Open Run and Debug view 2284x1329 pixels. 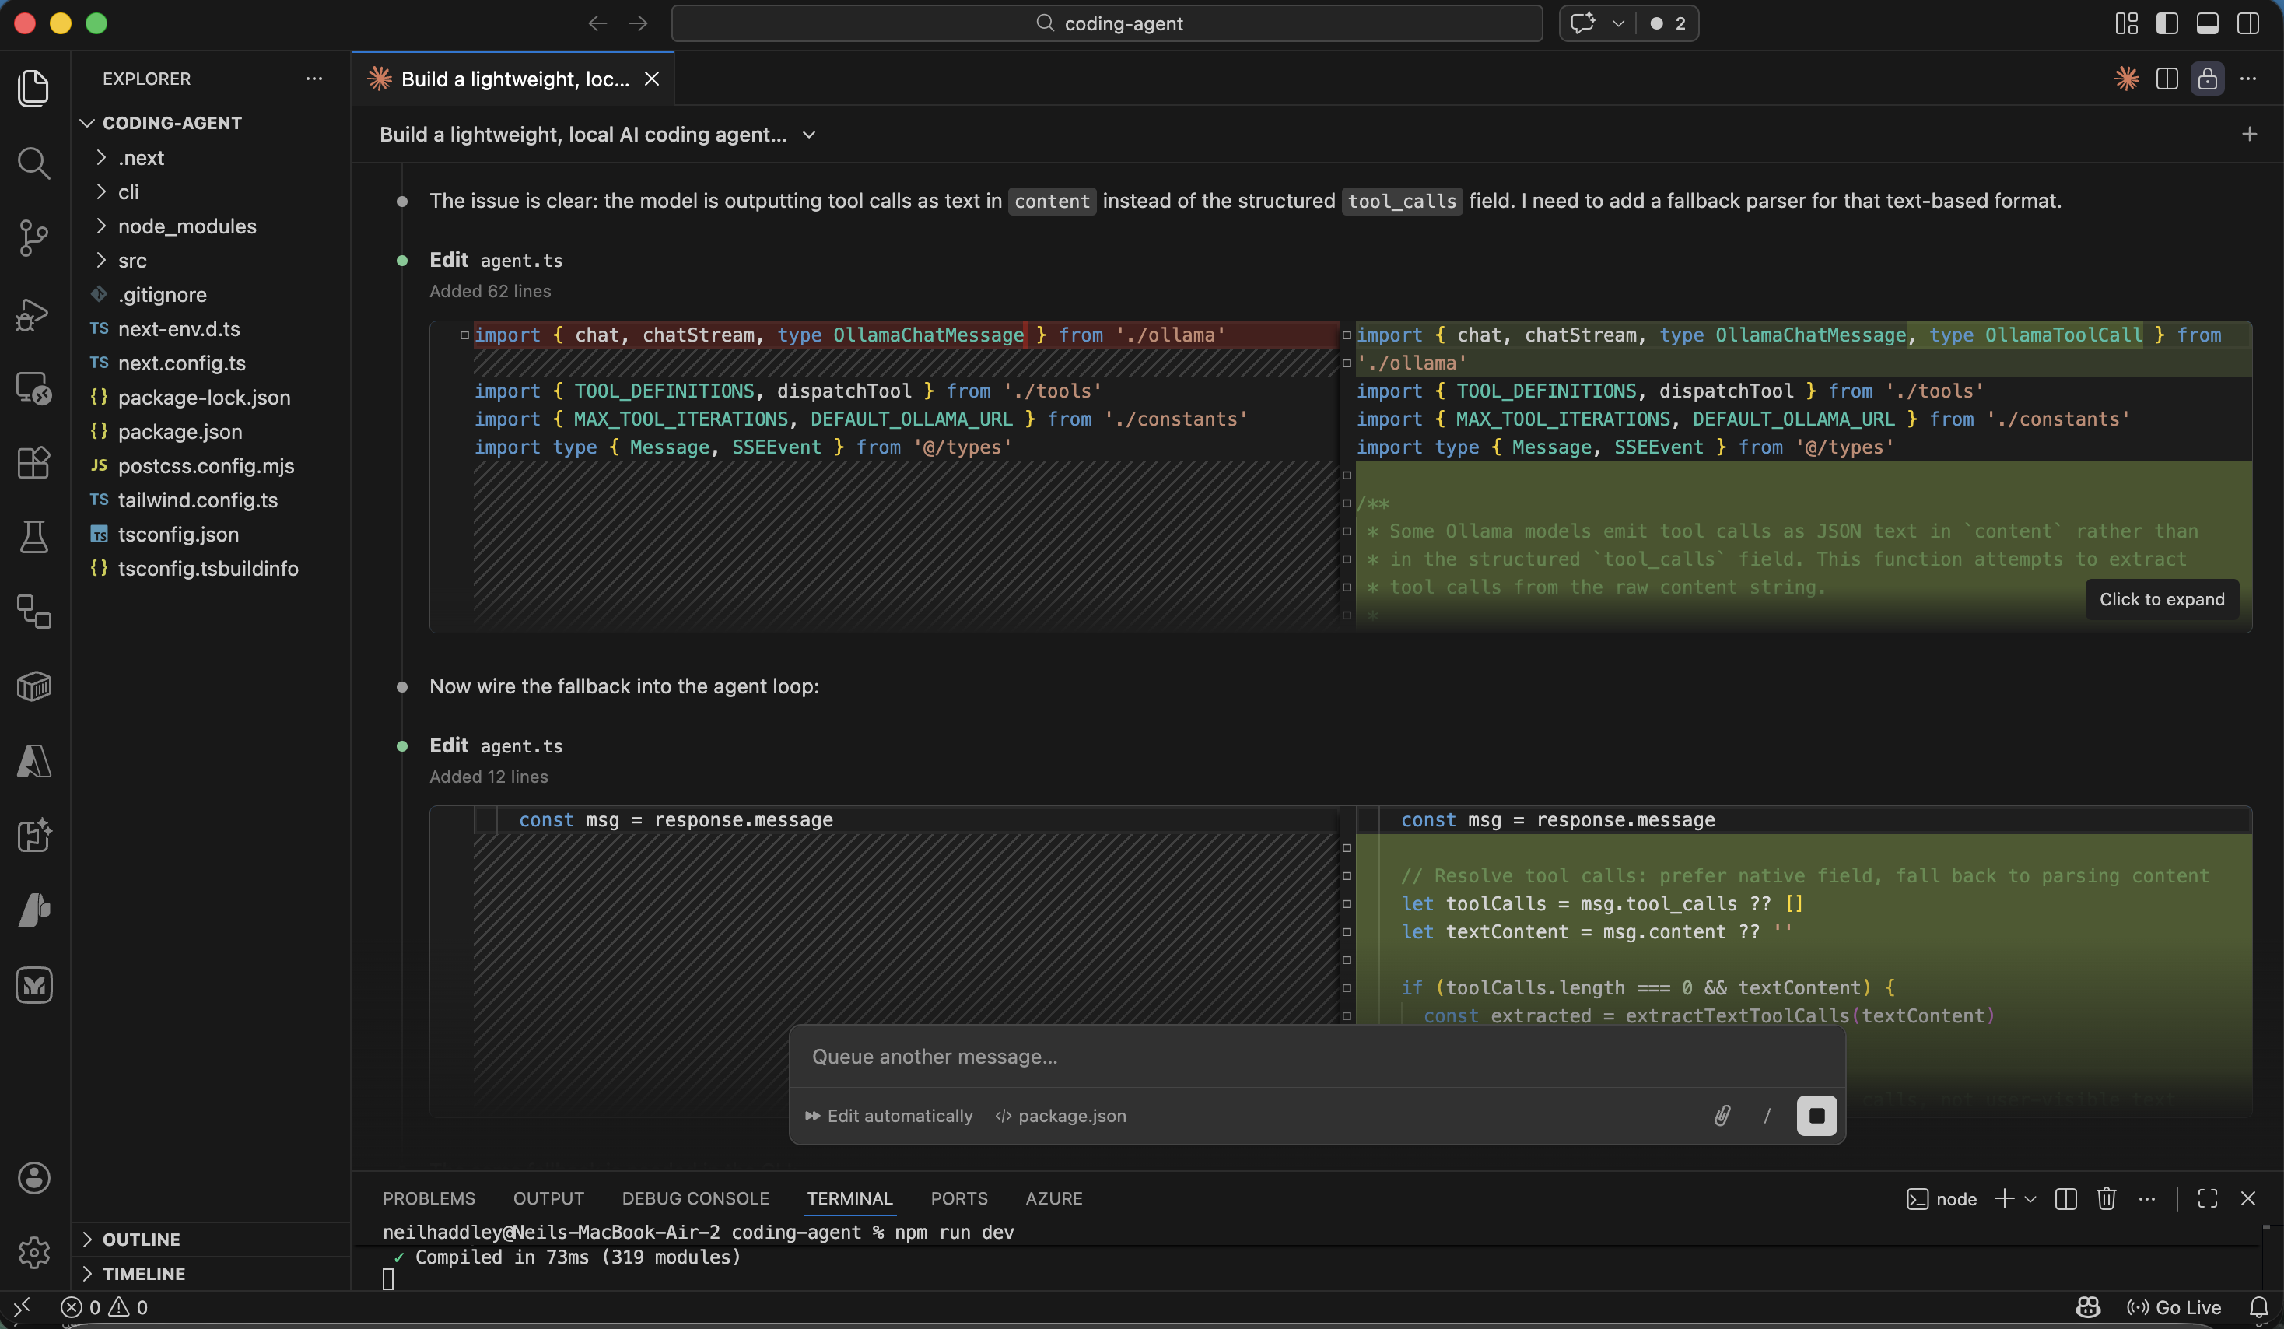coord(33,314)
